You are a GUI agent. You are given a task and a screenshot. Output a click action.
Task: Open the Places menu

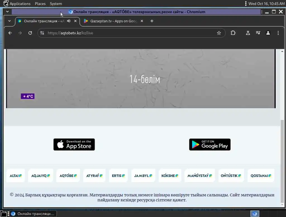40,4
